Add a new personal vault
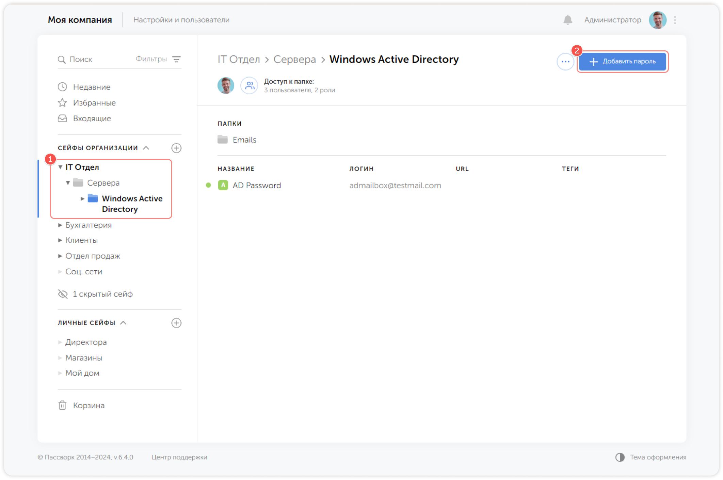The height and width of the screenshot is (480, 723). tap(176, 323)
